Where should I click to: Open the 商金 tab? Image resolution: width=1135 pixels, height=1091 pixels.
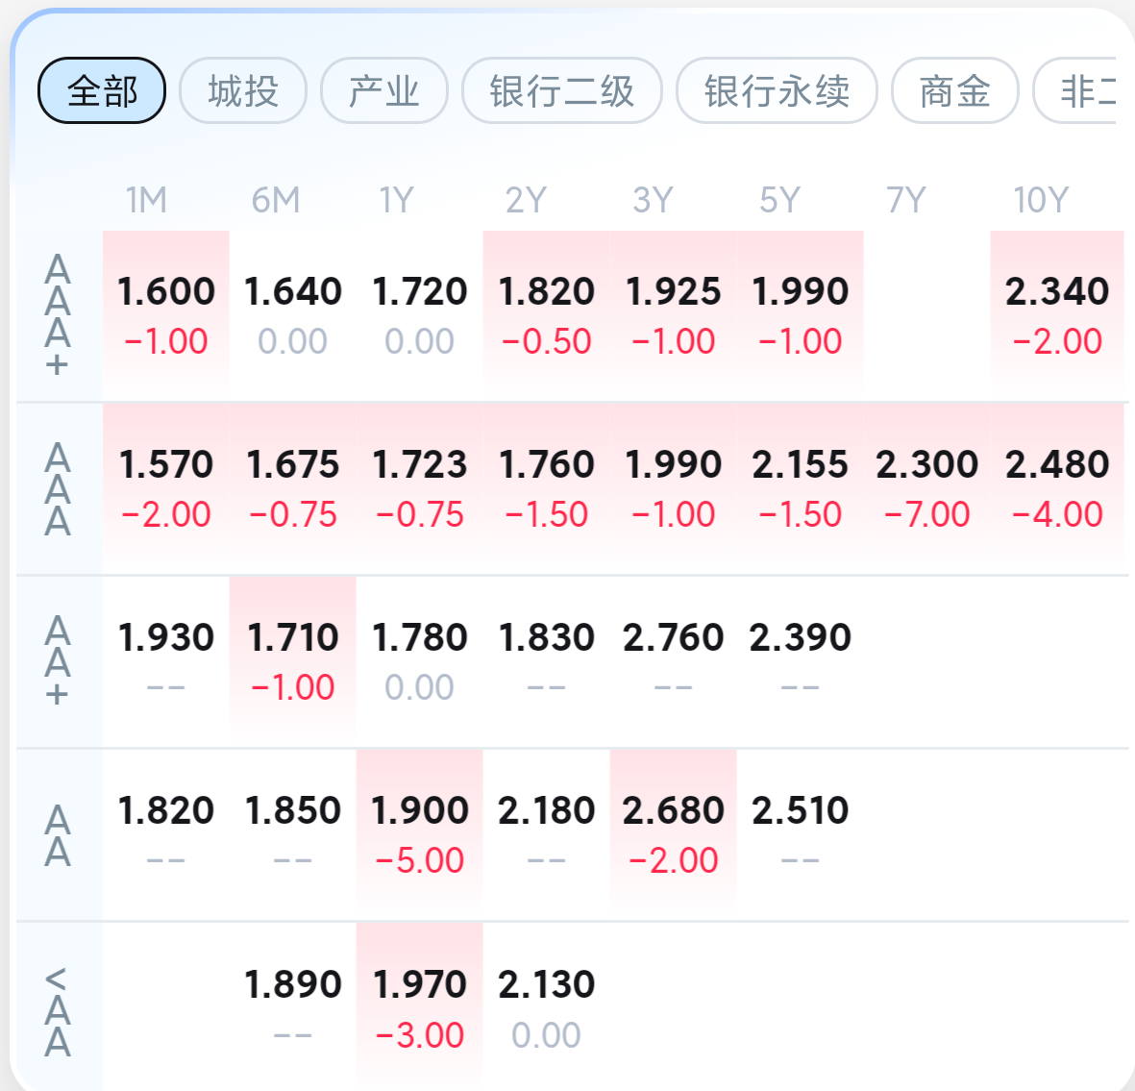click(954, 91)
